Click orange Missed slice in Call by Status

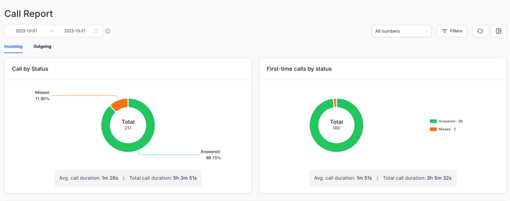click(x=119, y=104)
